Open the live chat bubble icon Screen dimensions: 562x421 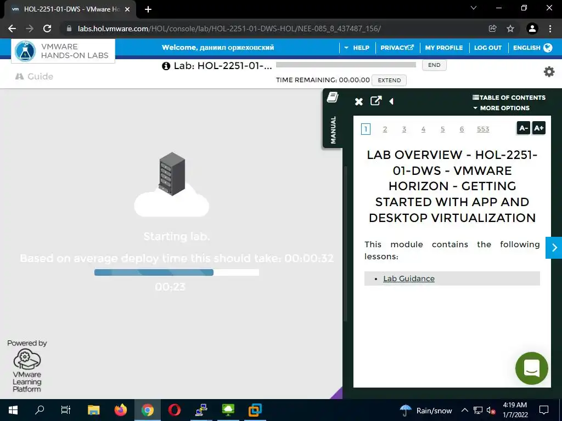(x=531, y=368)
